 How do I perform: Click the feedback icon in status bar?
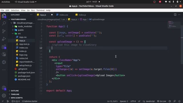[x=175, y=101]
